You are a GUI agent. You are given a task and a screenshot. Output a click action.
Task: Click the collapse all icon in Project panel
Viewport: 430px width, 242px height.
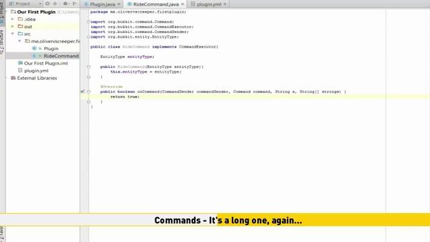55,3
